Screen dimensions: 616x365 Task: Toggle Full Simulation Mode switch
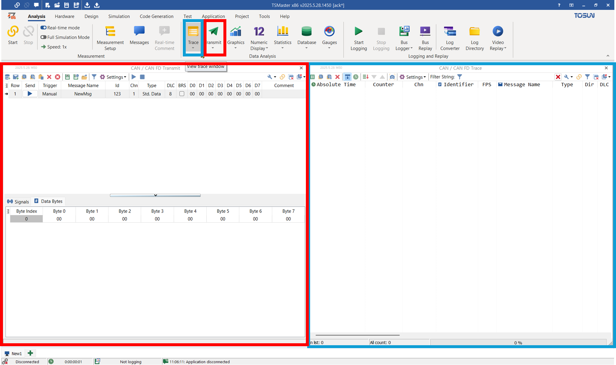pos(44,37)
